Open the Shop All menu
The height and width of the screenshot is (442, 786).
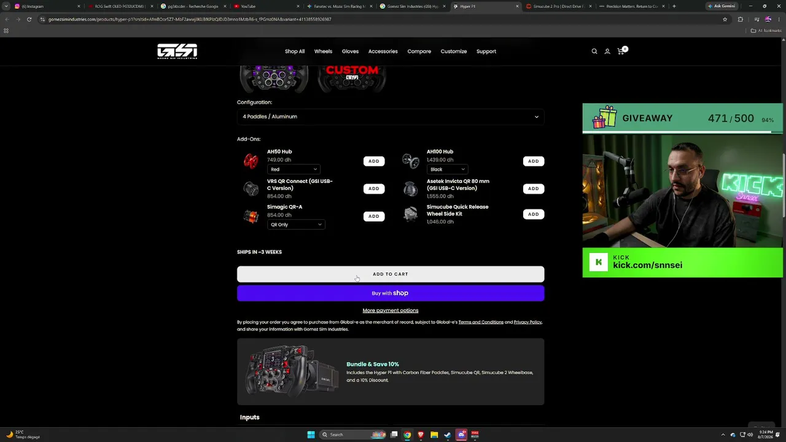click(x=295, y=52)
